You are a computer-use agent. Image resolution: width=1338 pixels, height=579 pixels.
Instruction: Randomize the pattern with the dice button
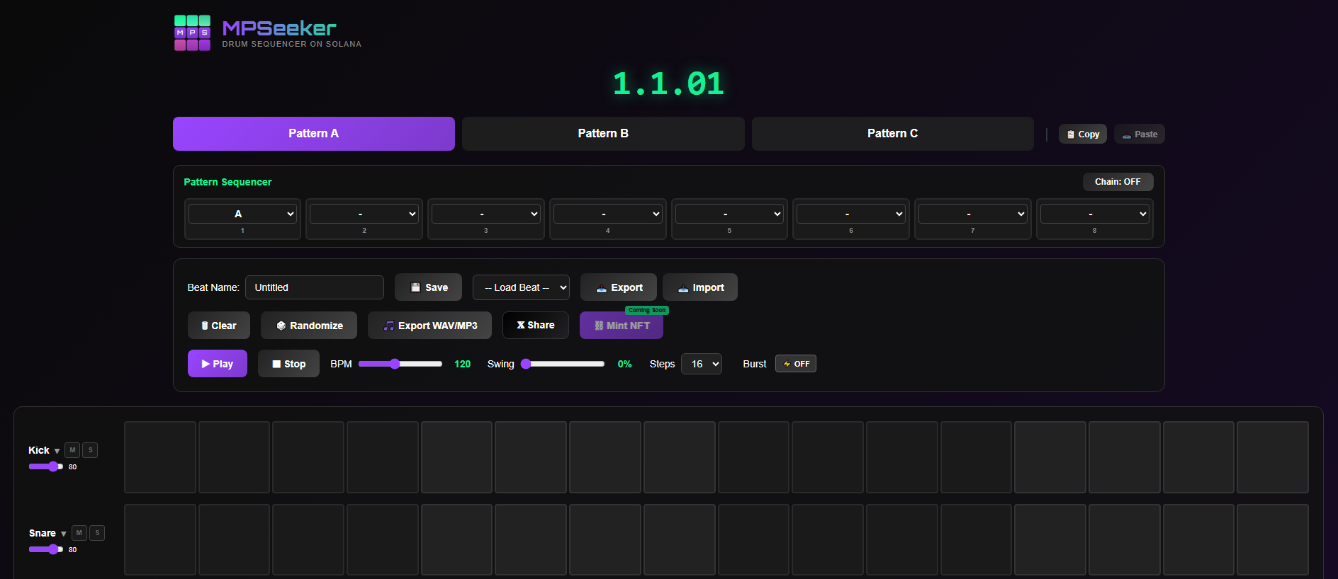(x=308, y=326)
